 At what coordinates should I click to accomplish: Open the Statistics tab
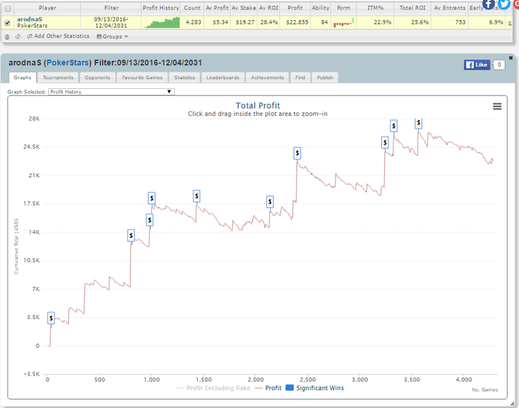(185, 77)
